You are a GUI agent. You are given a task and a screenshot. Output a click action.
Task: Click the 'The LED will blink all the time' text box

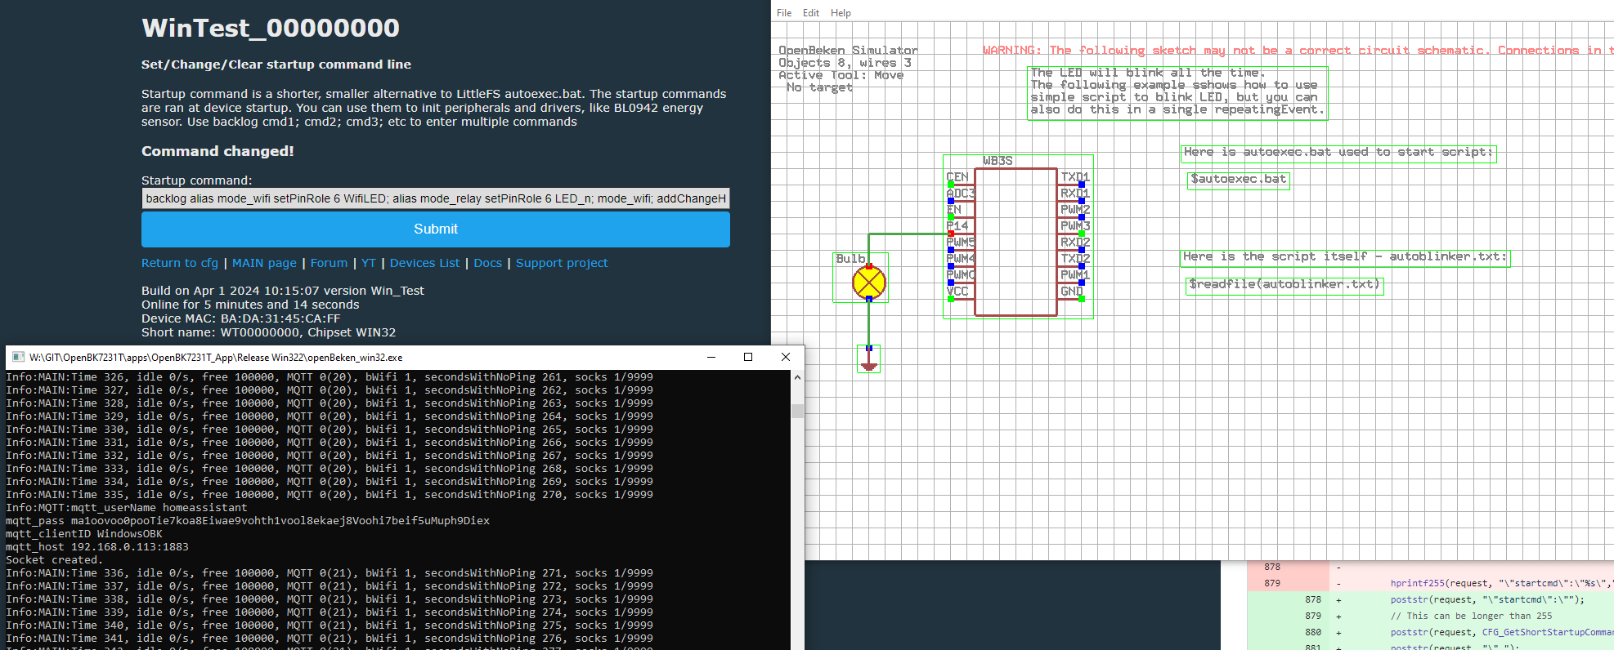(1177, 92)
